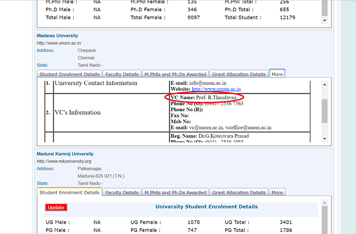Click the Total Female value 9097
The width and height of the screenshot is (356, 234).
pyautogui.click(x=193, y=17)
